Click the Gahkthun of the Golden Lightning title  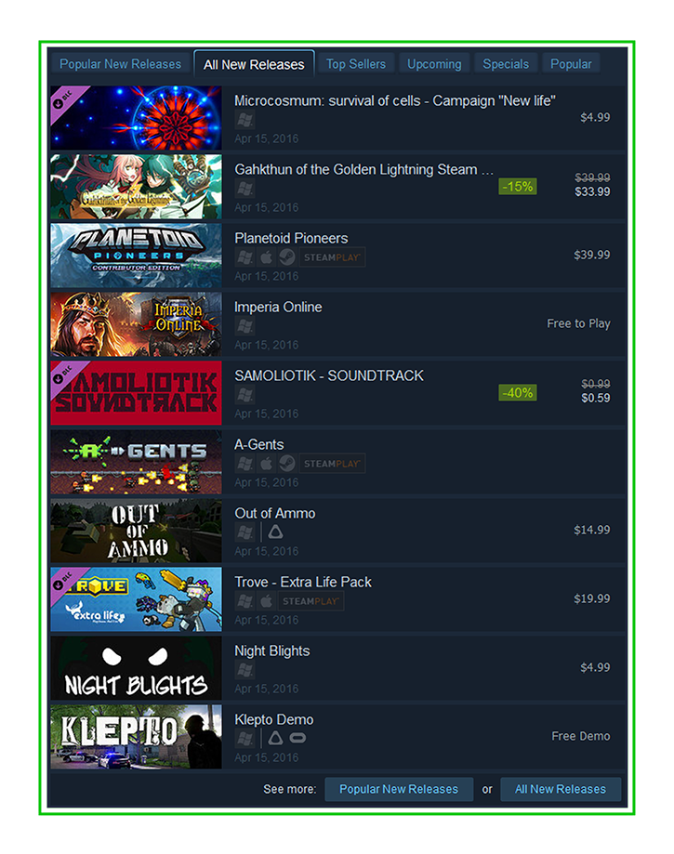point(364,170)
